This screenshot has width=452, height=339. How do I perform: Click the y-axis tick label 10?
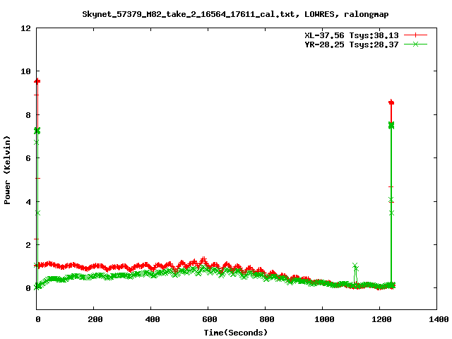click(25, 71)
